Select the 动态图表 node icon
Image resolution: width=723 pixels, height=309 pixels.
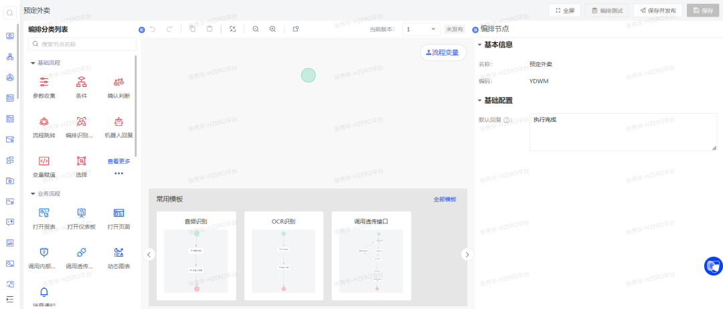118,252
